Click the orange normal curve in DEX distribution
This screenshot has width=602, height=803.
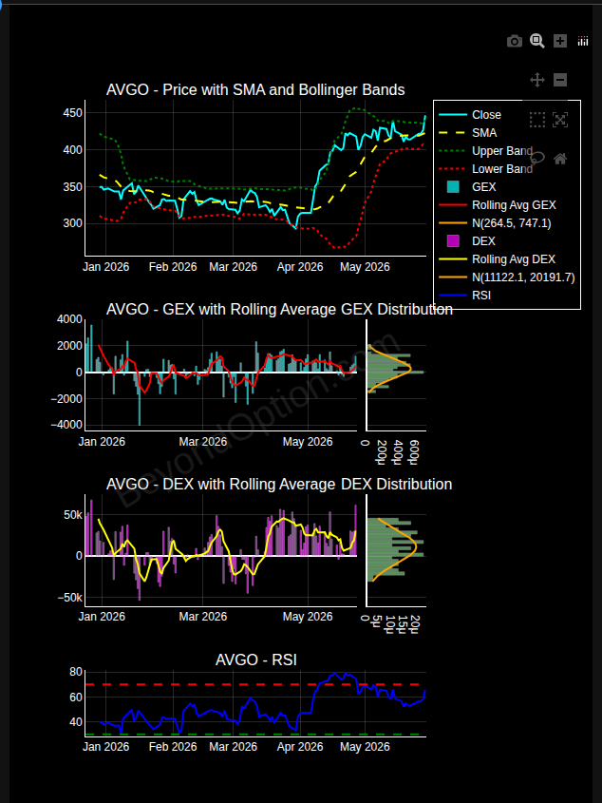click(x=414, y=547)
